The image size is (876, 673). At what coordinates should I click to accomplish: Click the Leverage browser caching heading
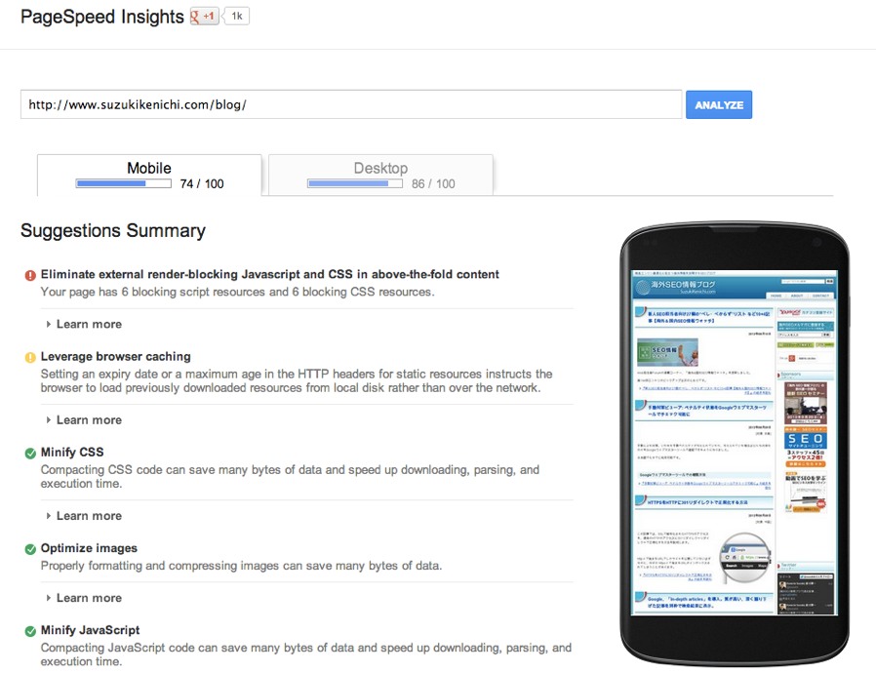(x=116, y=356)
